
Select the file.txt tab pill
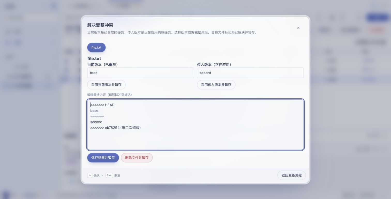tap(96, 48)
